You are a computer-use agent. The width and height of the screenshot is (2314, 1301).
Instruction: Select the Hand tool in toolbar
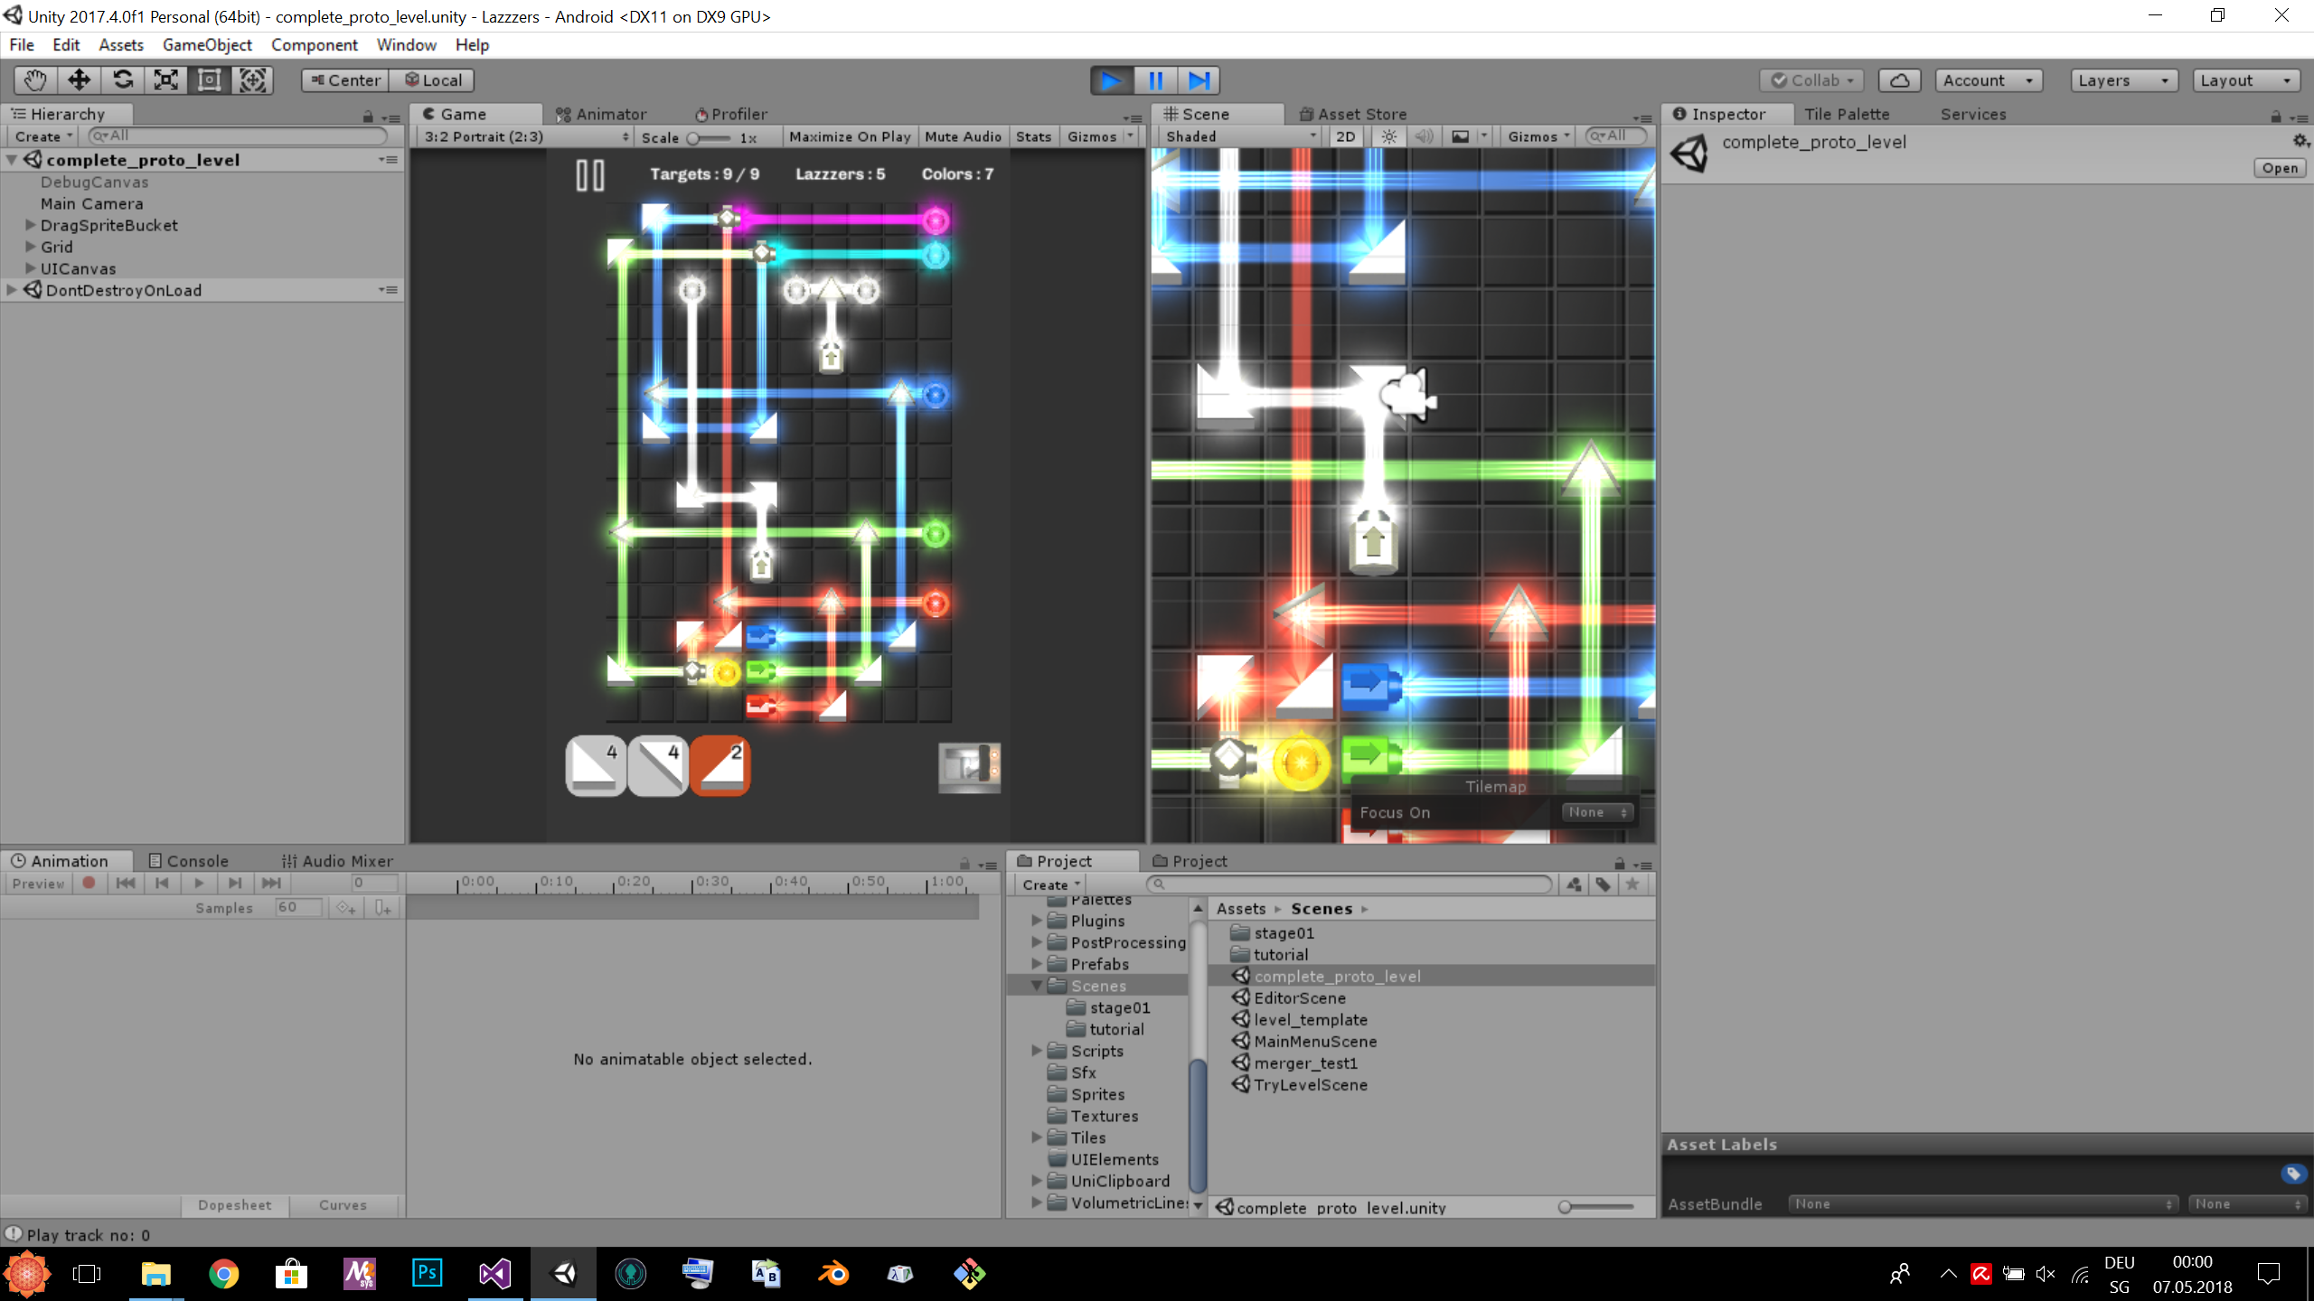pyautogui.click(x=35, y=80)
